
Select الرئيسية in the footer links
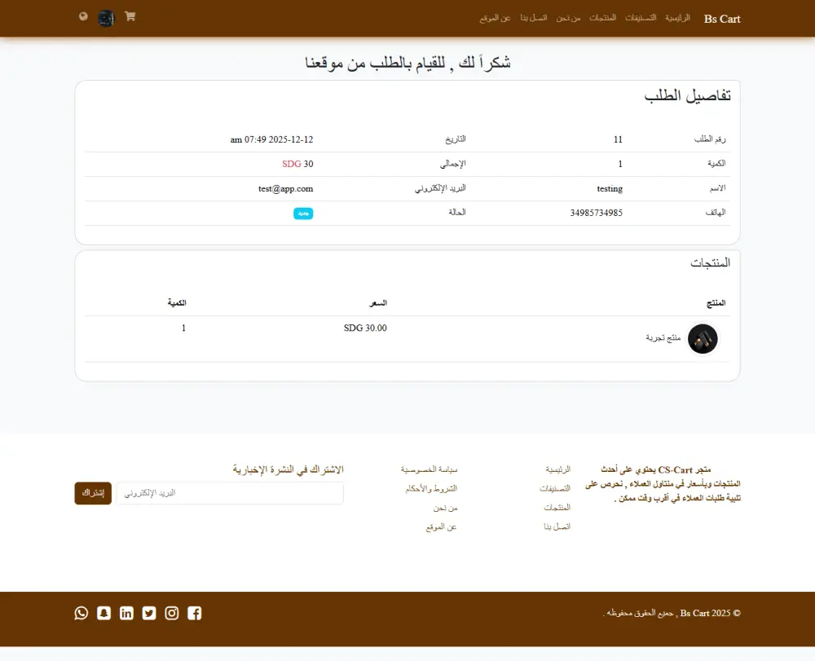pyautogui.click(x=557, y=469)
